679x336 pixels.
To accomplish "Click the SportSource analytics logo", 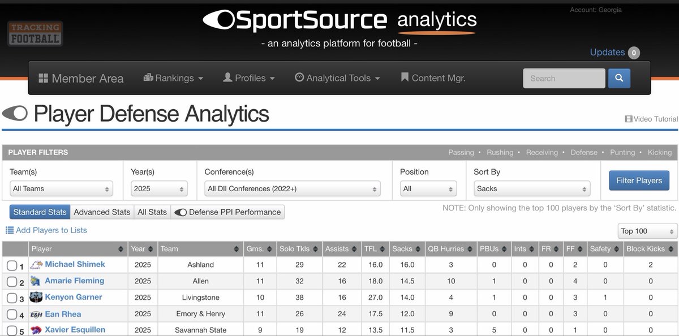I will pos(339,20).
